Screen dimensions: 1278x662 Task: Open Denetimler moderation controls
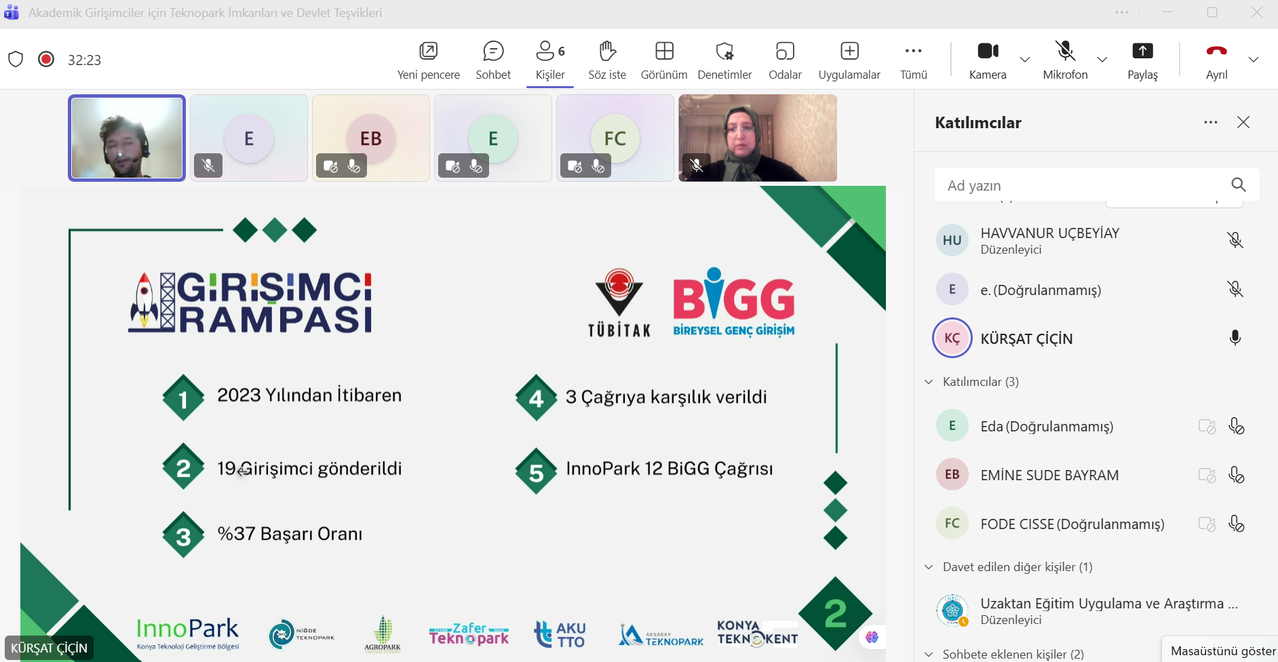[724, 60]
